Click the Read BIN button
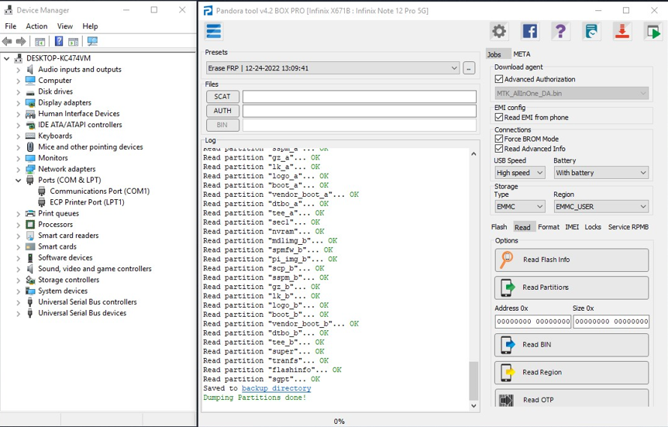This screenshot has width=668, height=427. [x=572, y=345]
